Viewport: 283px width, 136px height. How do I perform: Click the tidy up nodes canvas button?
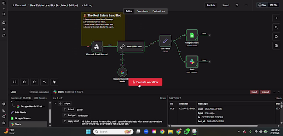point(54,82)
